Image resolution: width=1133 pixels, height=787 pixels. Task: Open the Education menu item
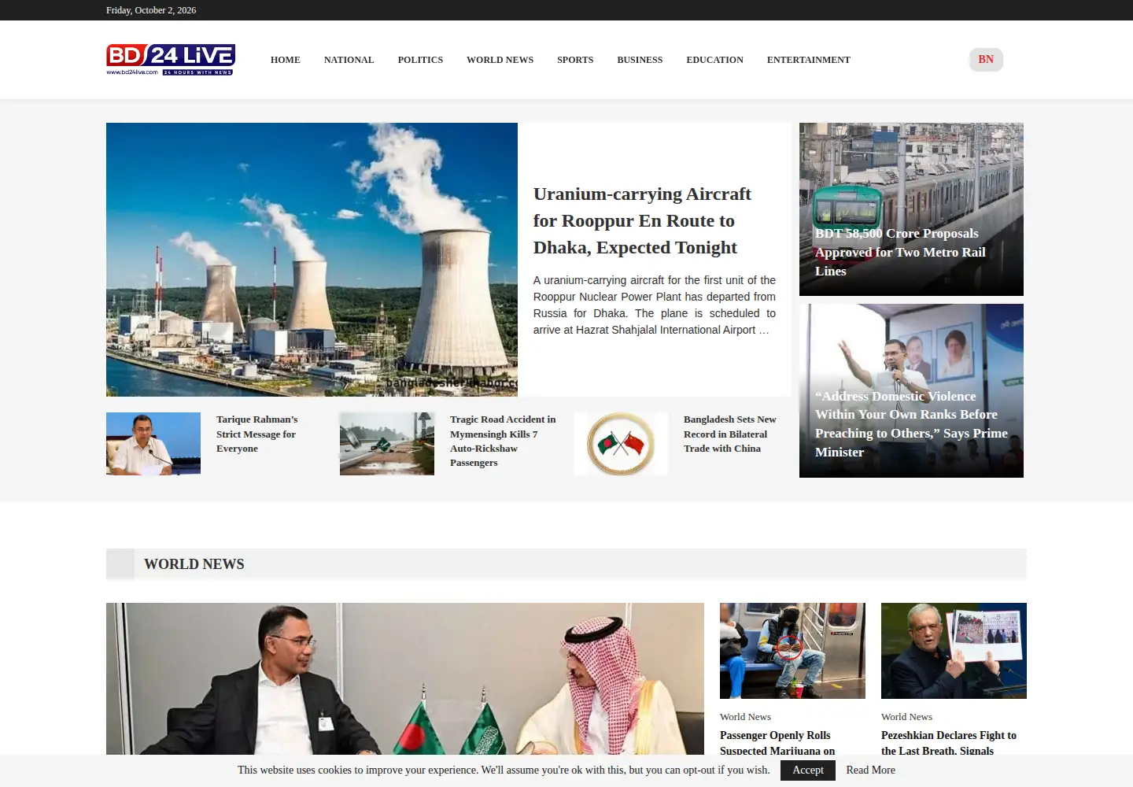[714, 60]
